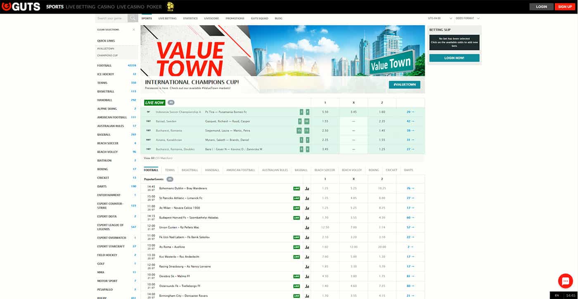Click LIVE badge on As Roma row

(296, 247)
